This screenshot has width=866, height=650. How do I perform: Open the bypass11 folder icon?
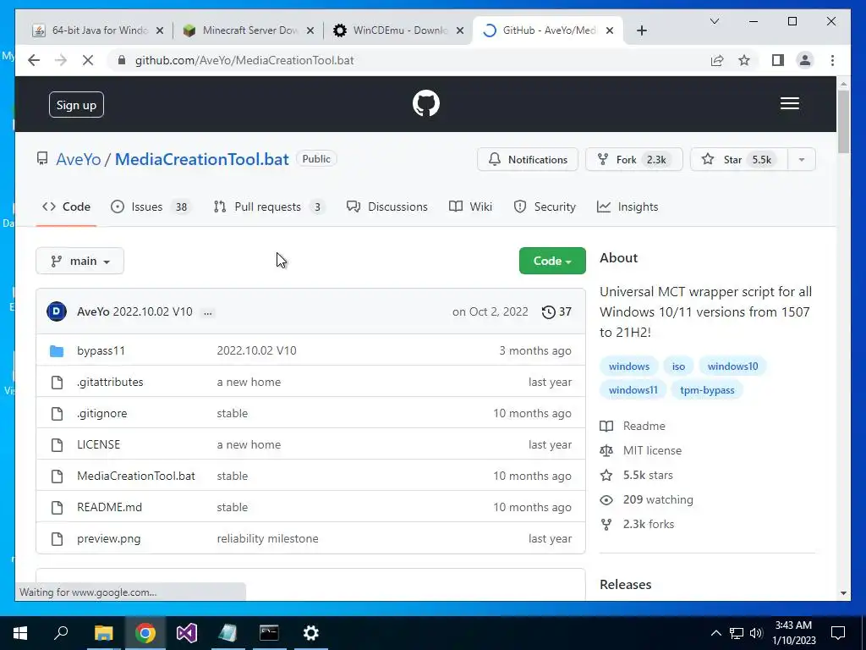click(x=57, y=351)
